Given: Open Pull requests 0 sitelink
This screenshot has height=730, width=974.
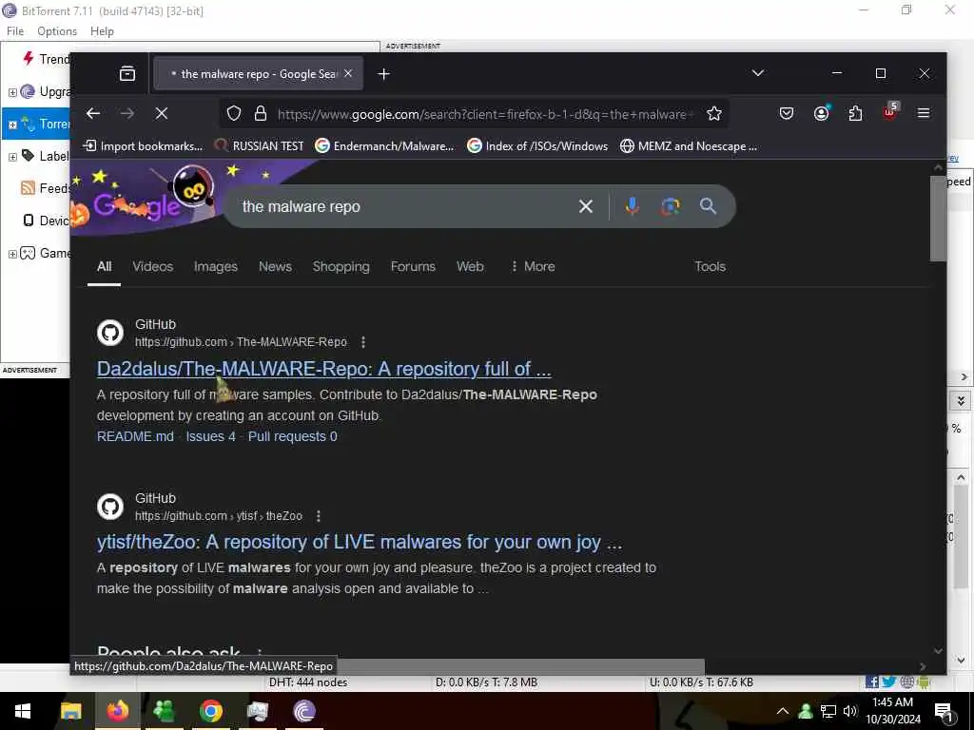Looking at the screenshot, I should [x=293, y=436].
